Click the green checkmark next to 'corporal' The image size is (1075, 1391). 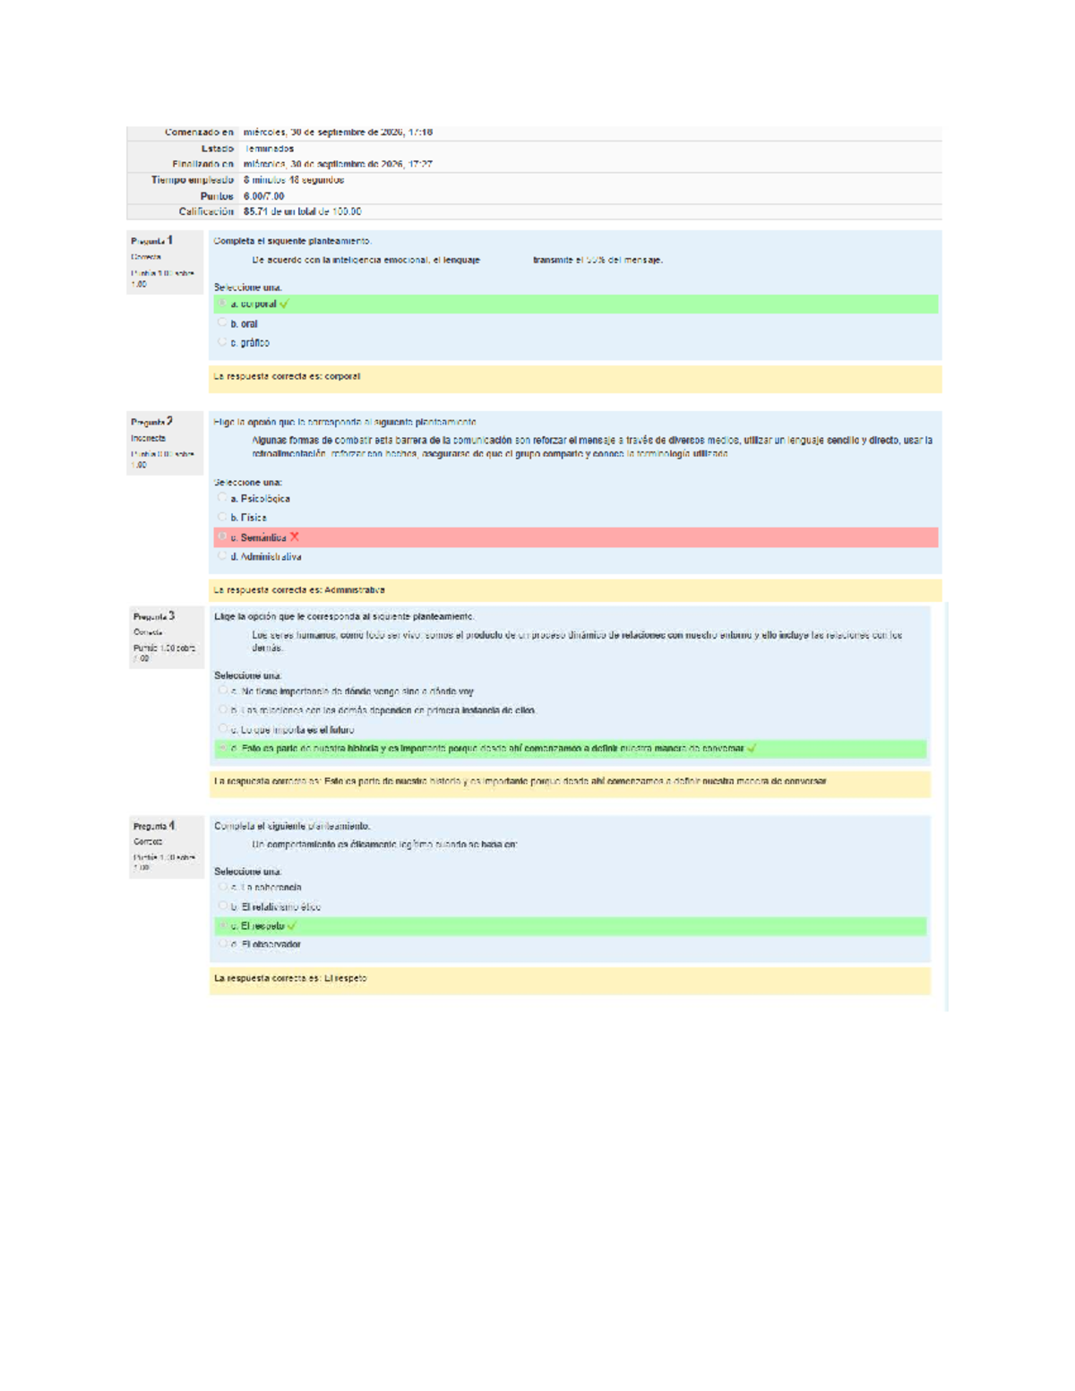point(284,304)
